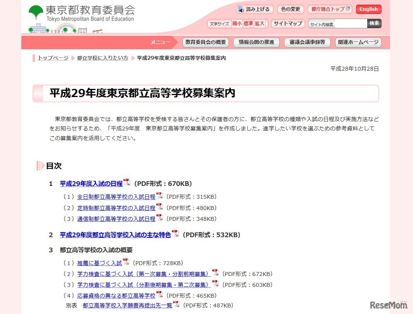Click PDF icon beside 平成29年度入試の日程
413x314 pixels.
[x=127, y=183]
